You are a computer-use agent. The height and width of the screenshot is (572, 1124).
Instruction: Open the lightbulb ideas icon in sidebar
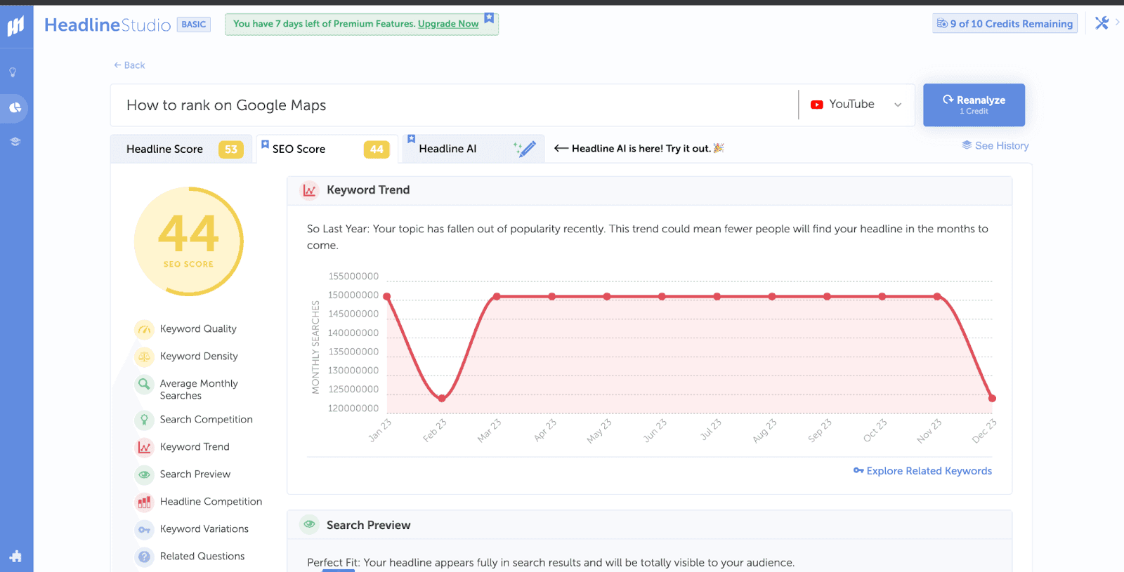tap(13, 72)
